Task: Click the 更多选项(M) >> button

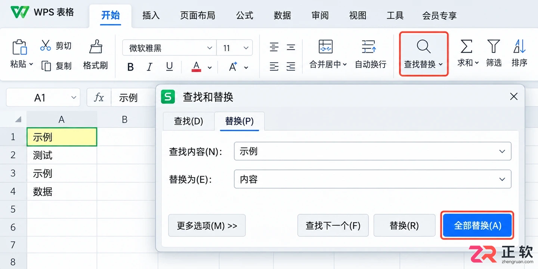Action: coord(207,225)
